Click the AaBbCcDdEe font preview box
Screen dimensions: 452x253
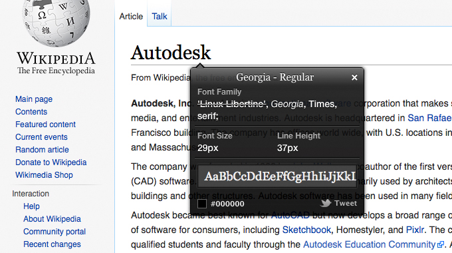pyautogui.click(x=277, y=176)
